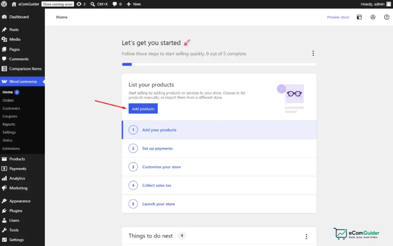Select the WooCommerce Home submenu item

click(x=8, y=92)
